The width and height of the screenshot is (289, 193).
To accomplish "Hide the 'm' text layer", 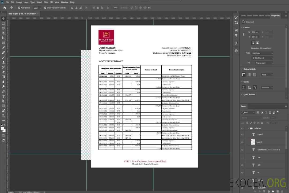I will tap(242, 173).
